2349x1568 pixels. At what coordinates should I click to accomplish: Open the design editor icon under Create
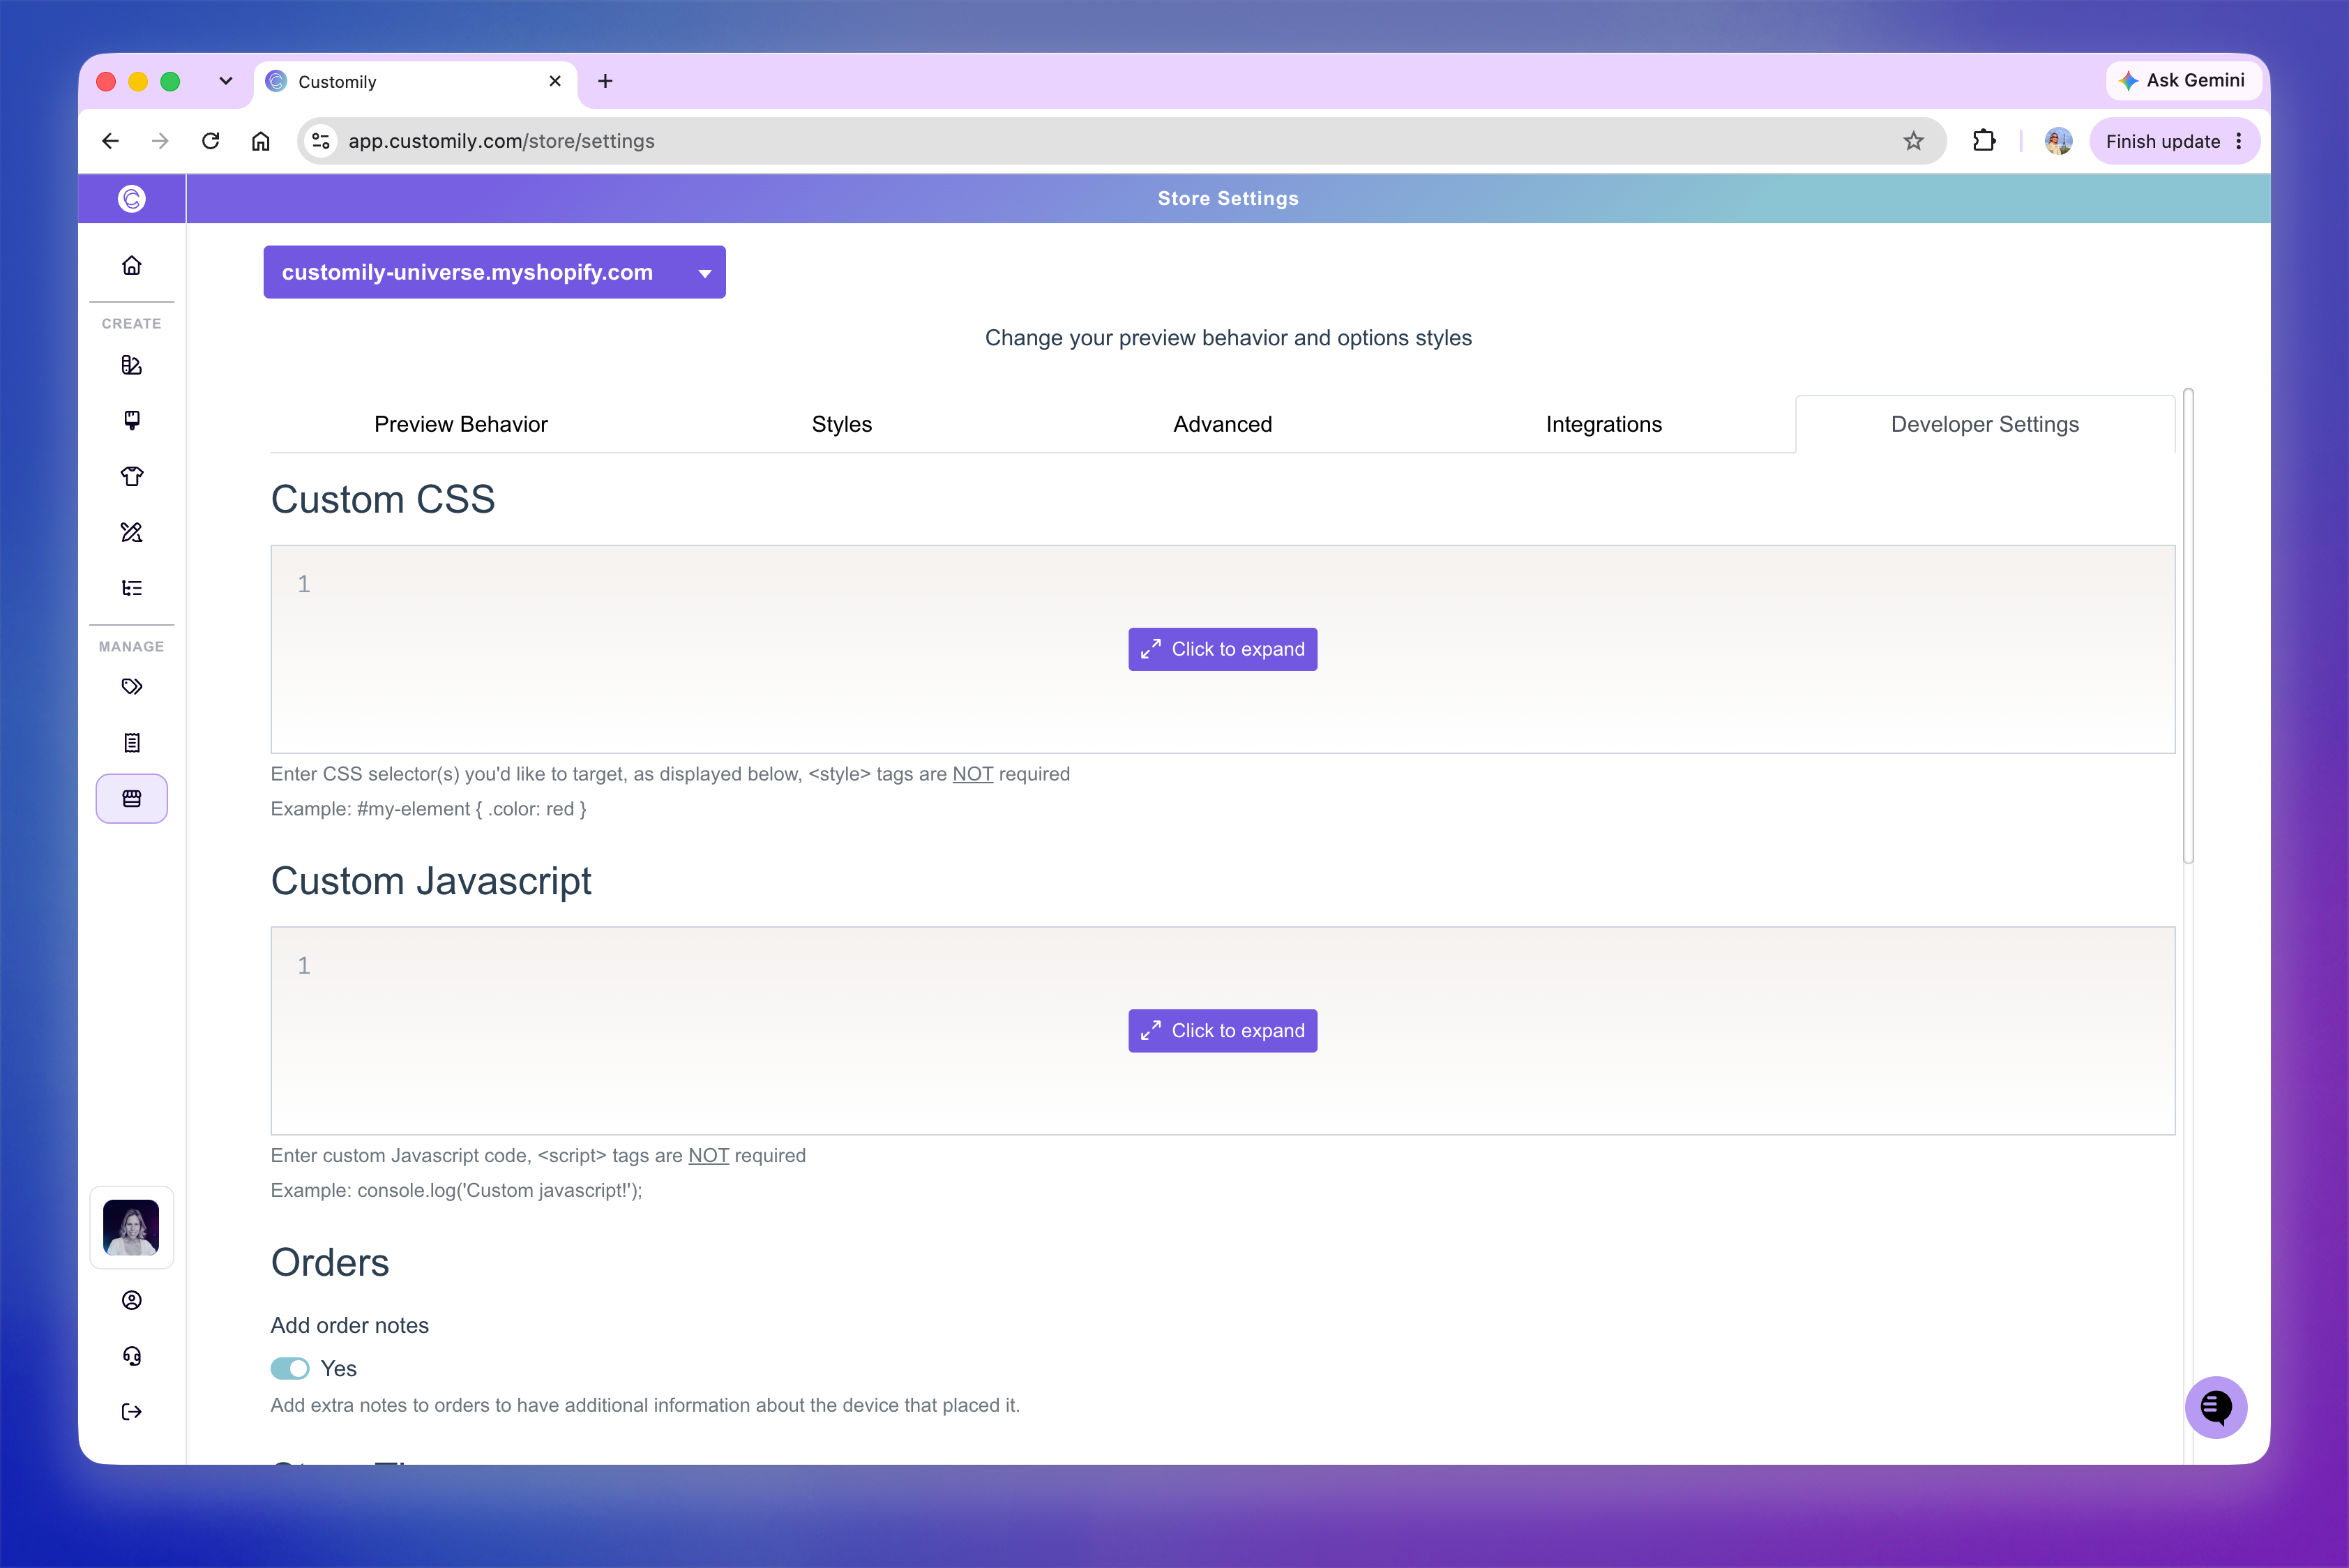132,365
